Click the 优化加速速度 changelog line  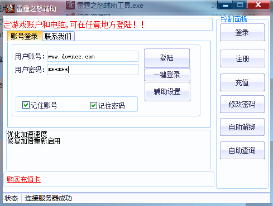(x=27, y=134)
